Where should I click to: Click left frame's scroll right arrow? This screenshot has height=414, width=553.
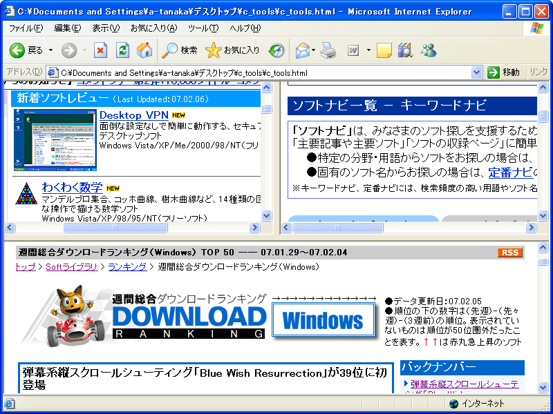[254, 228]
